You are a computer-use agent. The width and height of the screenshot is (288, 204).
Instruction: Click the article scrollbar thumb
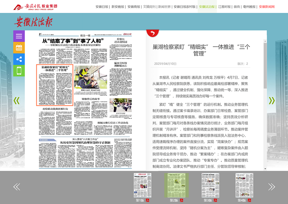pyautogui.click(x=265, y=65)
